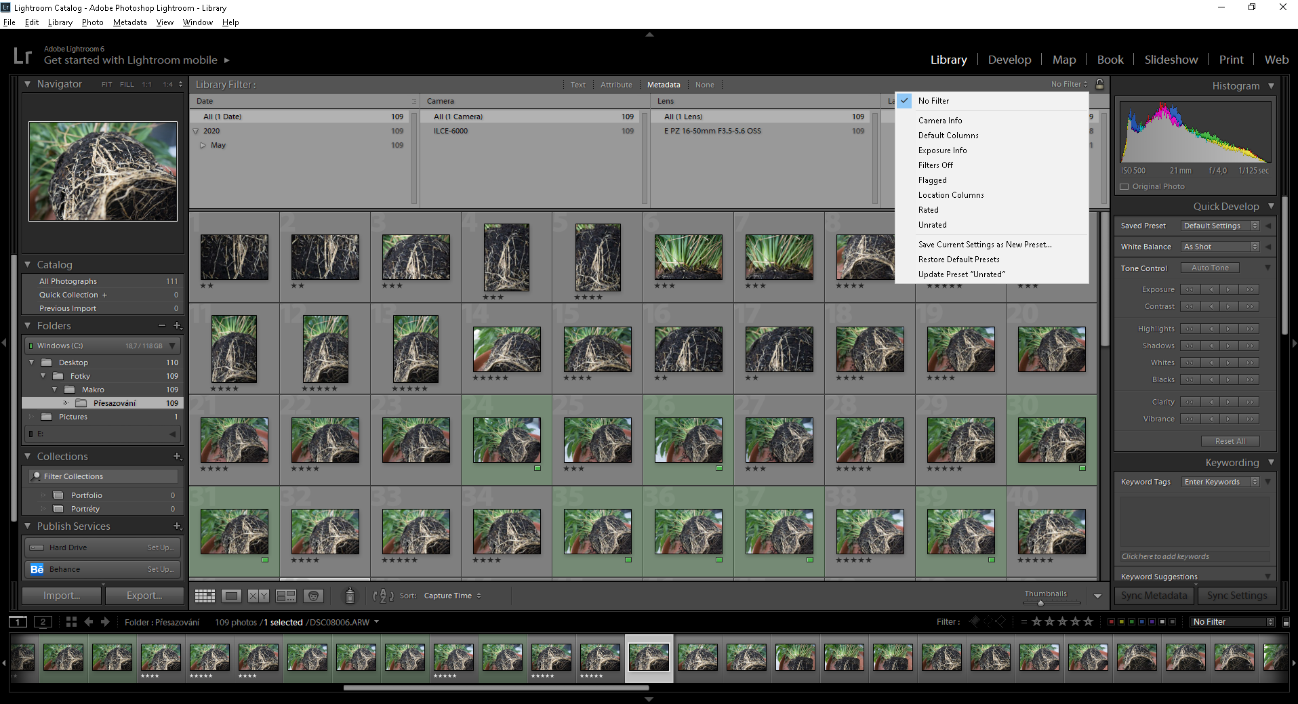Switch to Loupe view icon

231,596
